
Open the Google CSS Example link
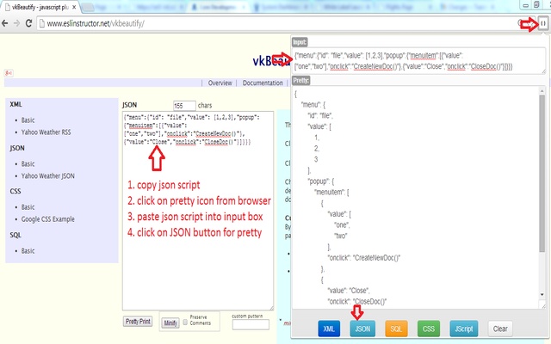pyautogui.click(x=48, y=219)
